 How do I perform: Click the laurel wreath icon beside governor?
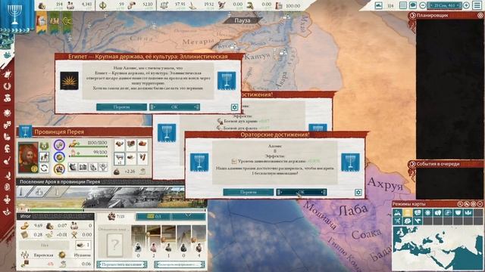tap(44, 146)
